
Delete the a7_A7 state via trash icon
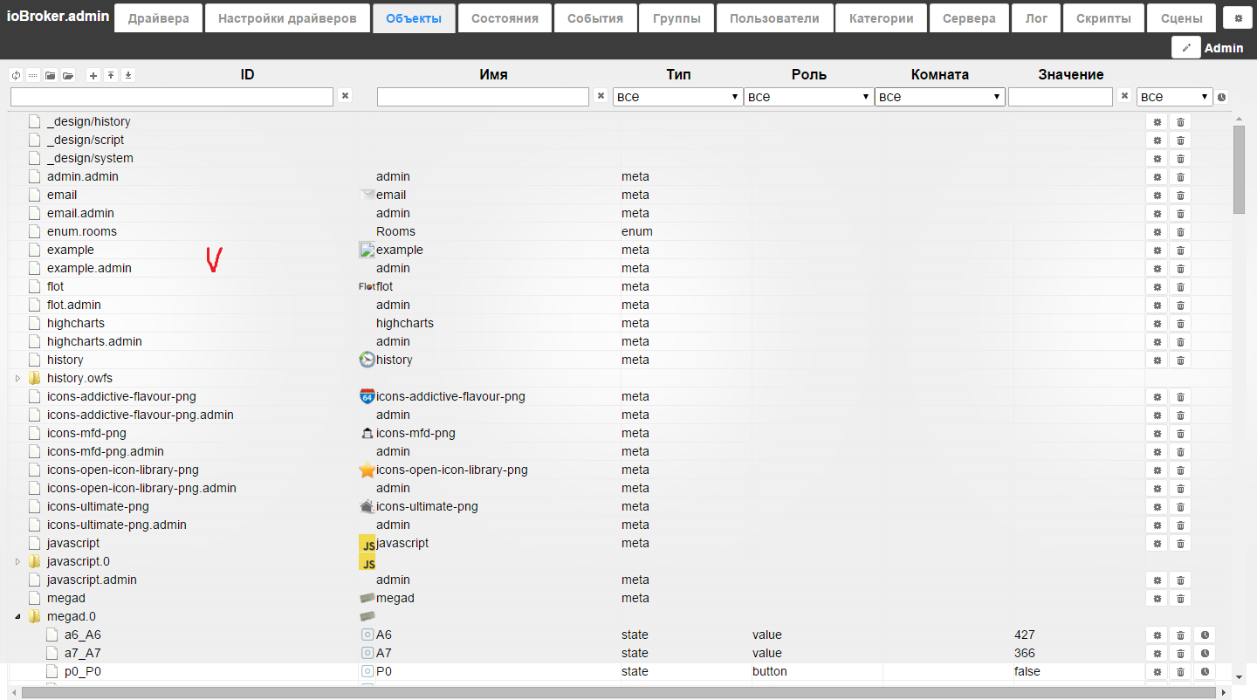click(1180, 653)
